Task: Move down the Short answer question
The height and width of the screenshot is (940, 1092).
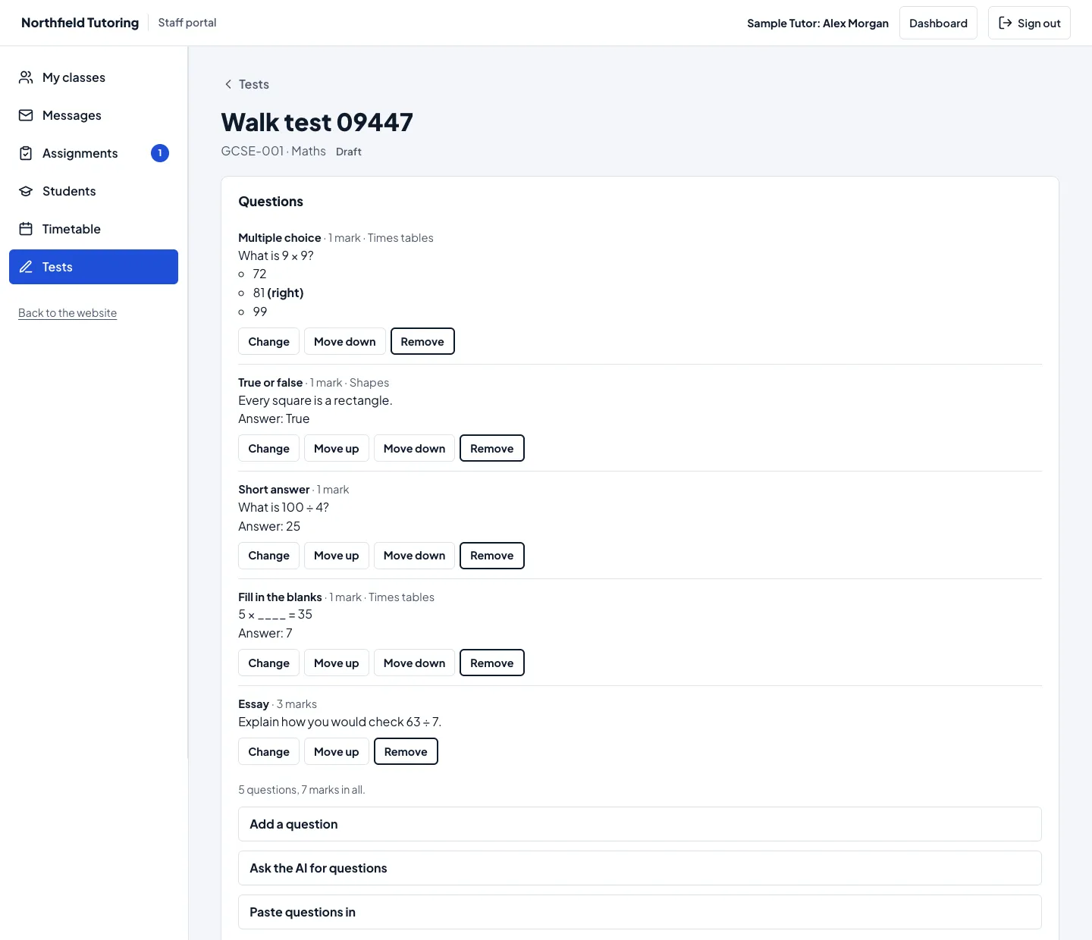Action: coord(415,556)
